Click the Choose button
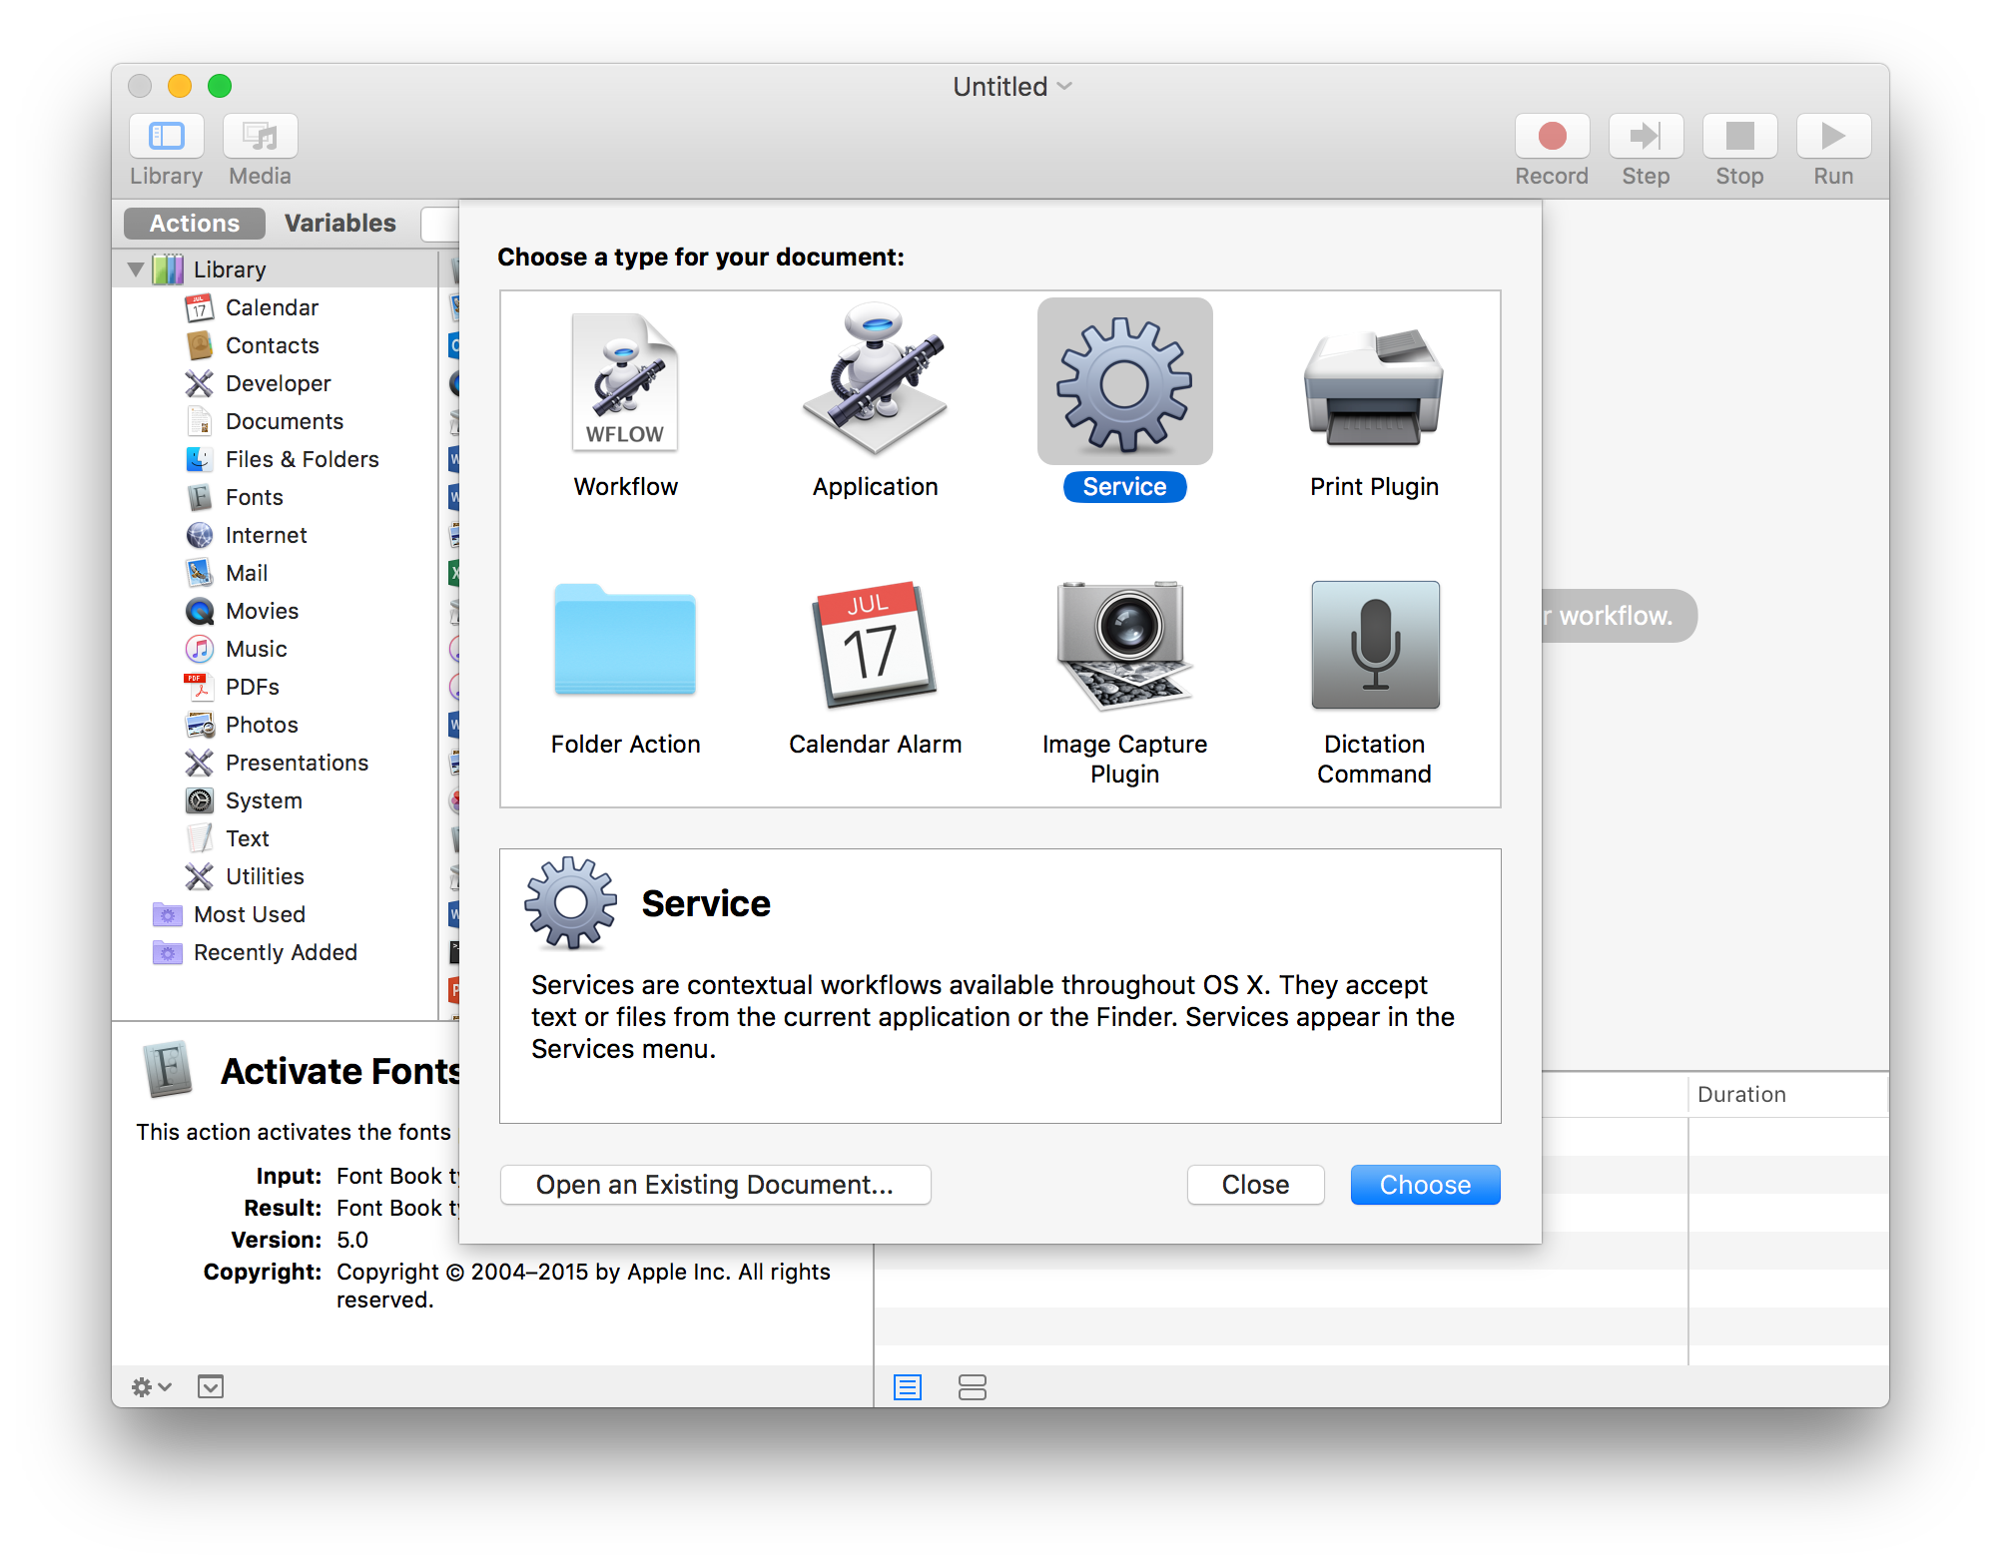The image size is (2001, 1567). point(1424,1185)
